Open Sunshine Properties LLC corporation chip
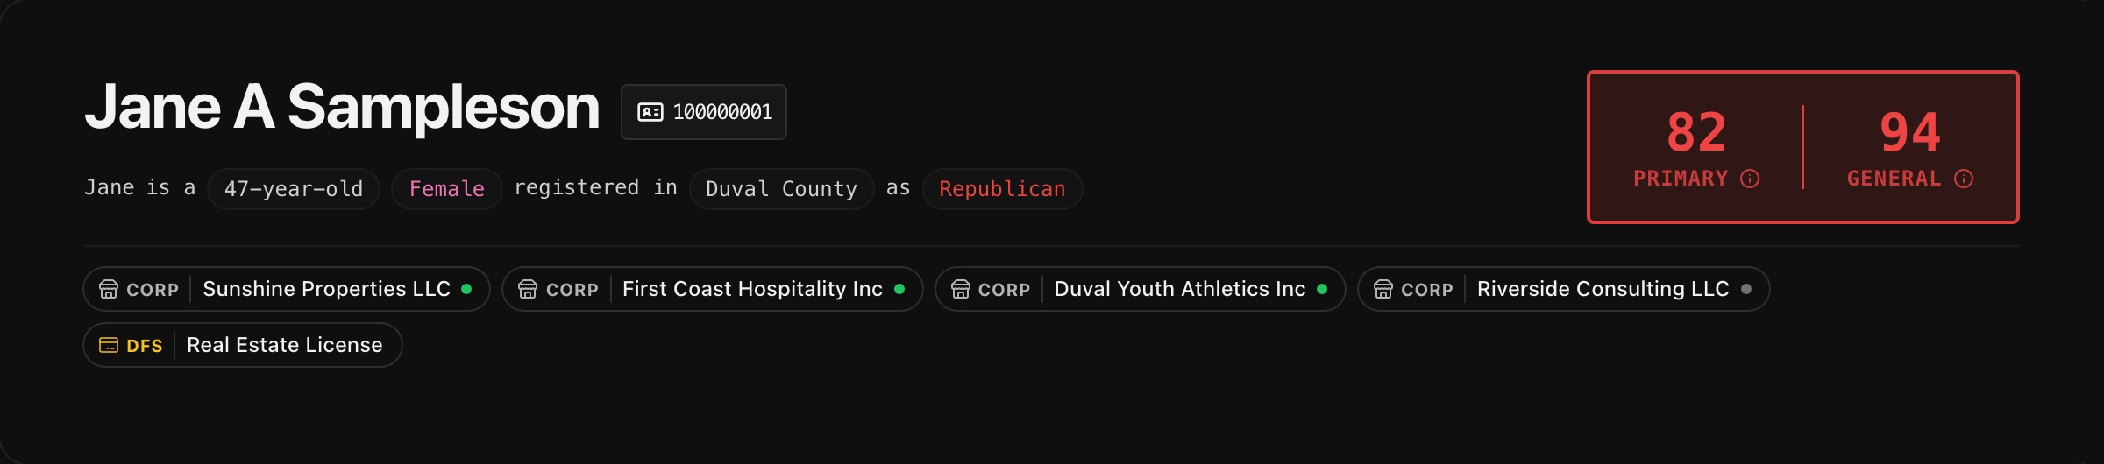2104x464 pixels. [326, 290]
